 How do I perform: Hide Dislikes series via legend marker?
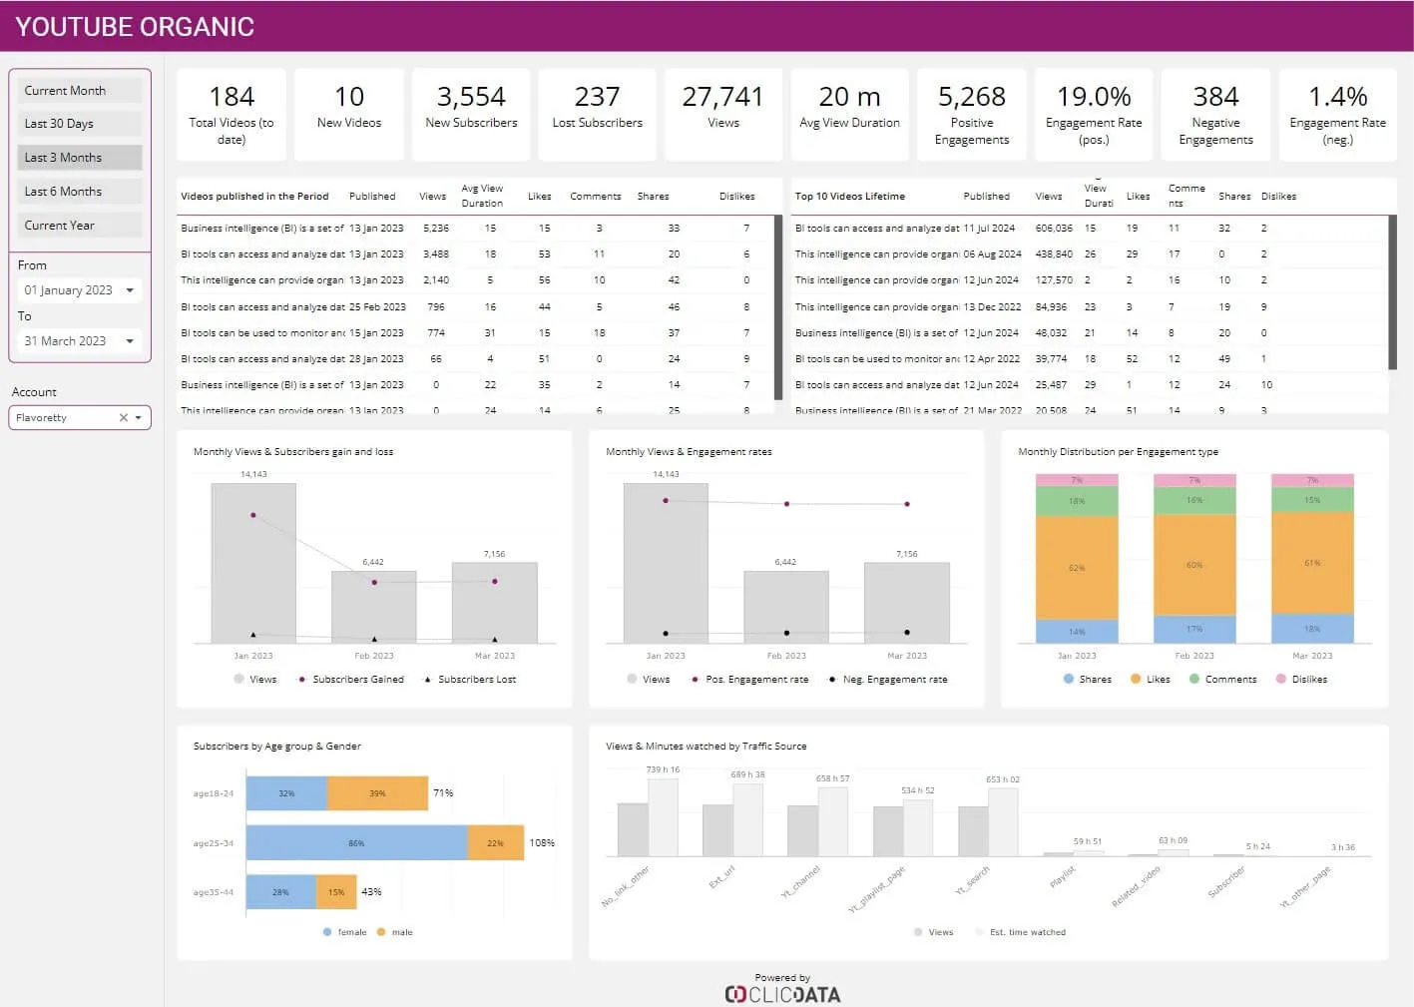click(x=1281, y=679)
